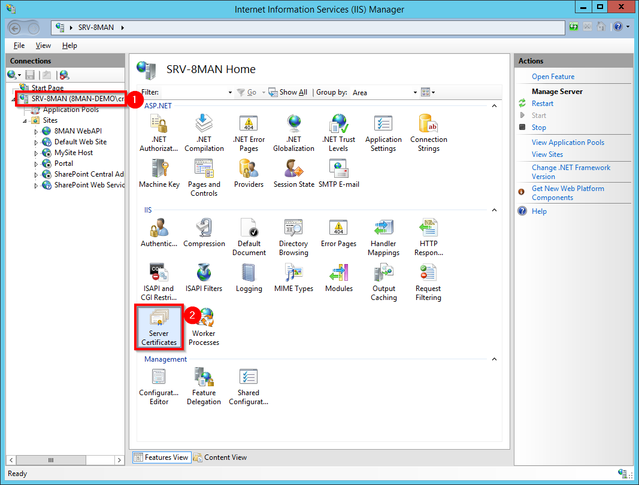Open the View menu
Image resolution: width=639 pixels, height=485 pixels.
43,46
